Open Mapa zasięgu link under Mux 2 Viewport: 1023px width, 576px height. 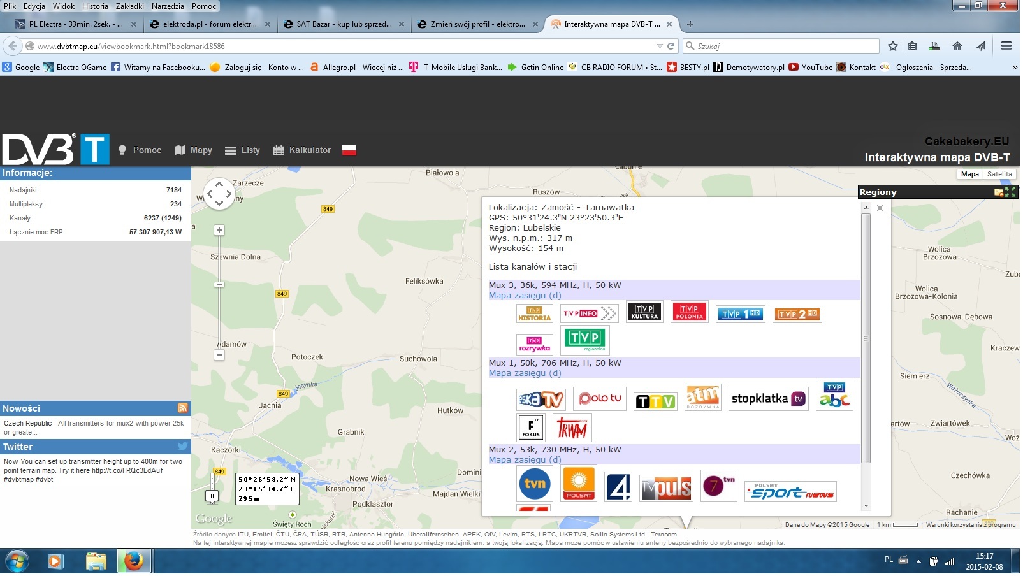[x=526, y=461]
